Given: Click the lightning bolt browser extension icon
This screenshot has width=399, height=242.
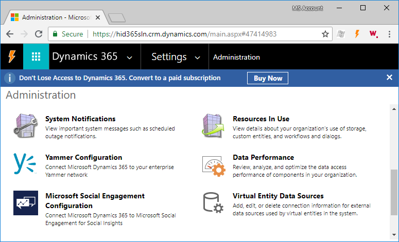Looking at the screenshot, I should click(x=357, y=34).
